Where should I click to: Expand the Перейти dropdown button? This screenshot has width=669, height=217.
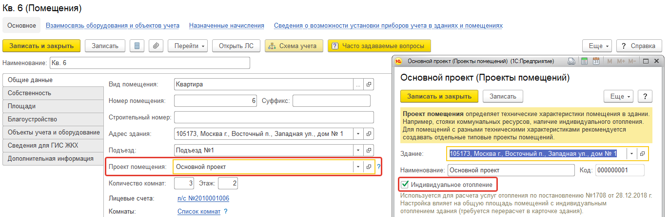click(188, 46)
